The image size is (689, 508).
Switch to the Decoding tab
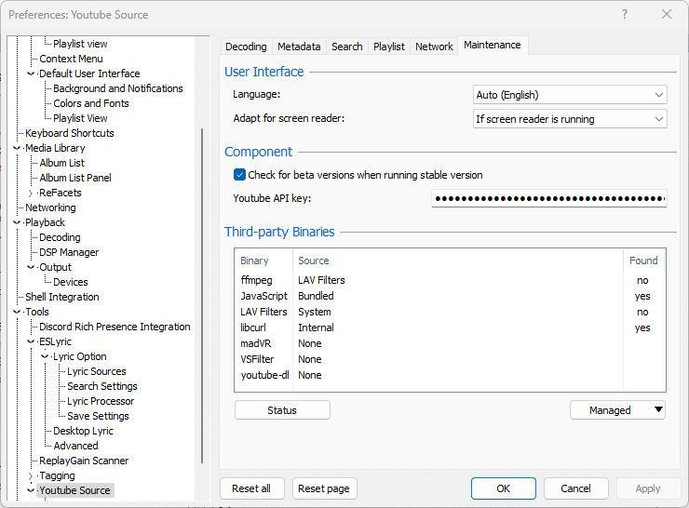pyautogui.click(x=246, y=47)
